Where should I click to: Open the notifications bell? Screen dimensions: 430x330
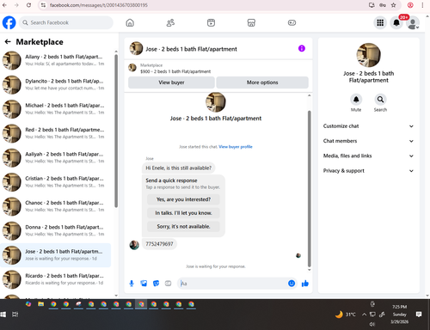396,22
